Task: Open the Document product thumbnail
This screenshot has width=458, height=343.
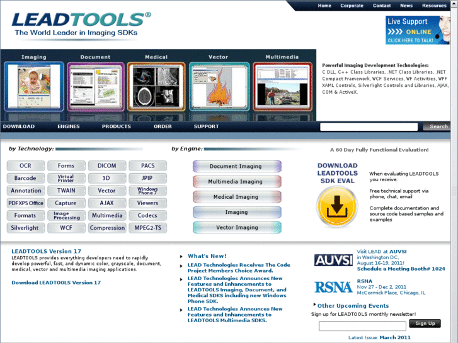Action: click(96, 86)
